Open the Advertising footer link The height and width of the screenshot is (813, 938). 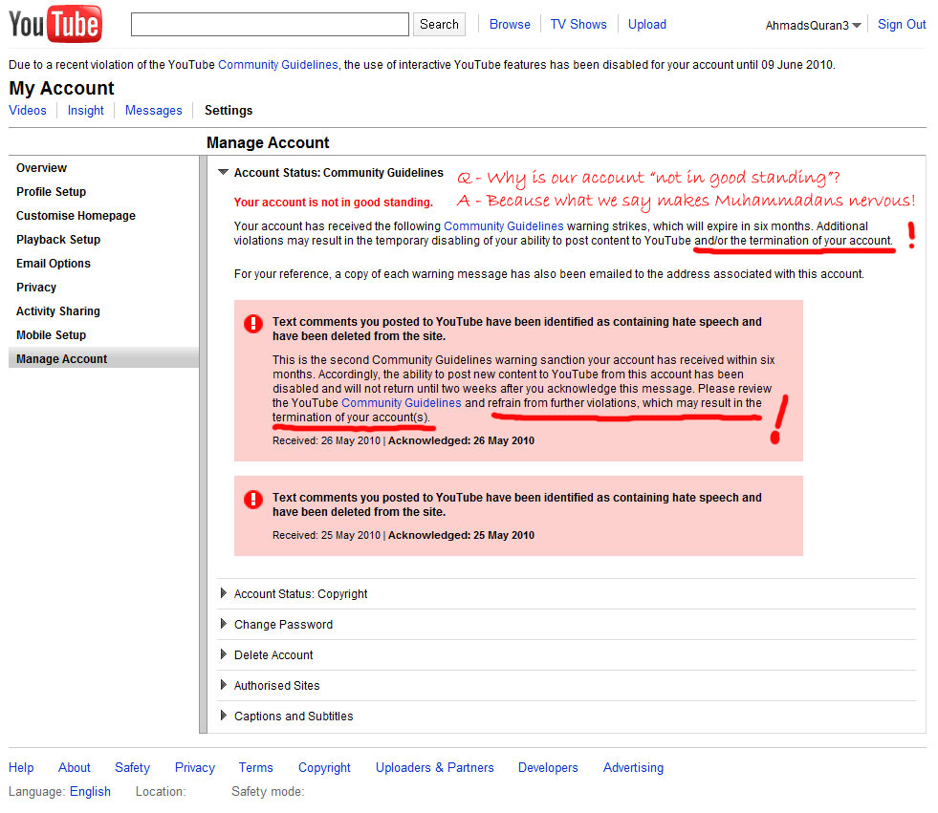634,767
